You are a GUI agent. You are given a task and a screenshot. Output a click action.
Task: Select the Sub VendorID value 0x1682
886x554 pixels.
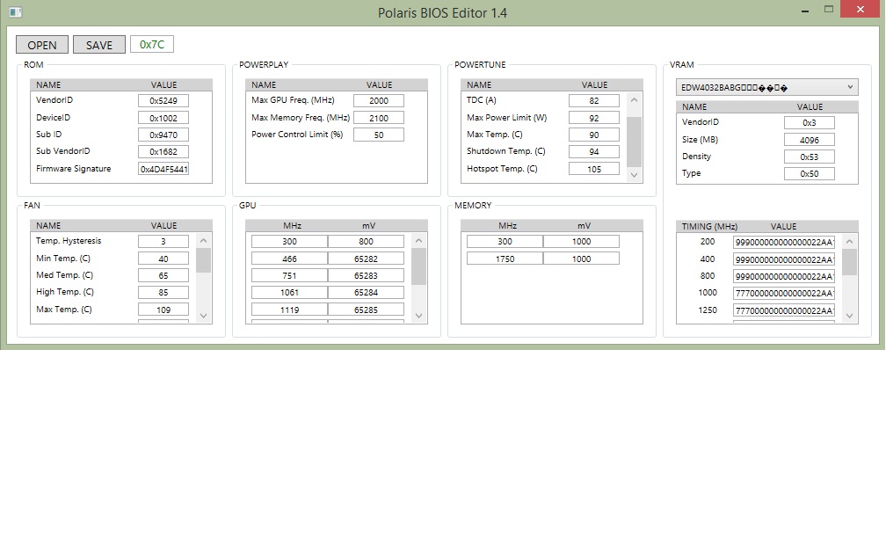pyautogui.click(x=163, y=151)
